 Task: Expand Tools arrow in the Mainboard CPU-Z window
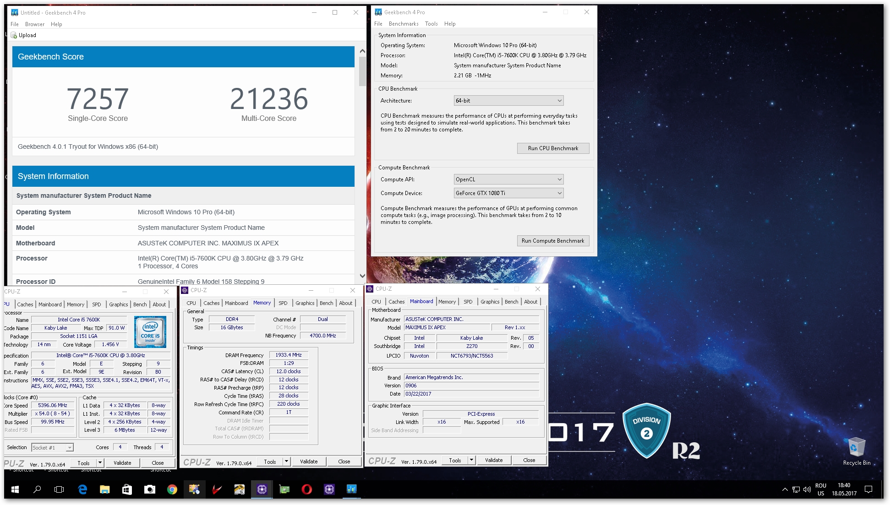click(471, 460)
